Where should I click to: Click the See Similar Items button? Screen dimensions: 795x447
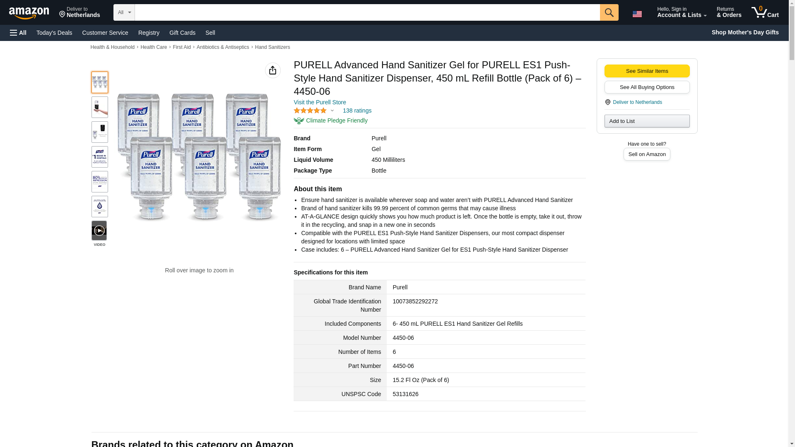(x=646, y=71)
